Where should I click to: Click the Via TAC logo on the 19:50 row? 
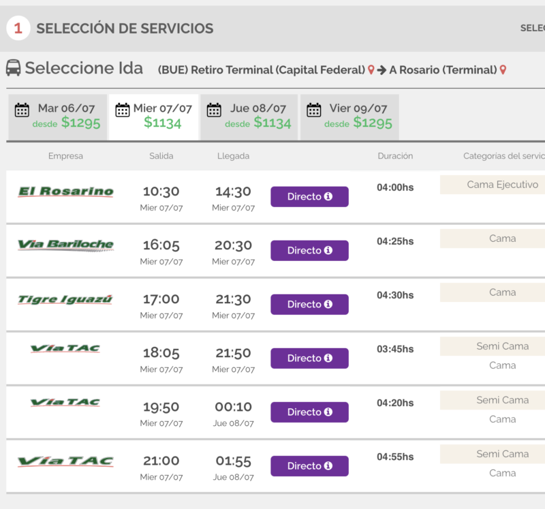point(65,402)
